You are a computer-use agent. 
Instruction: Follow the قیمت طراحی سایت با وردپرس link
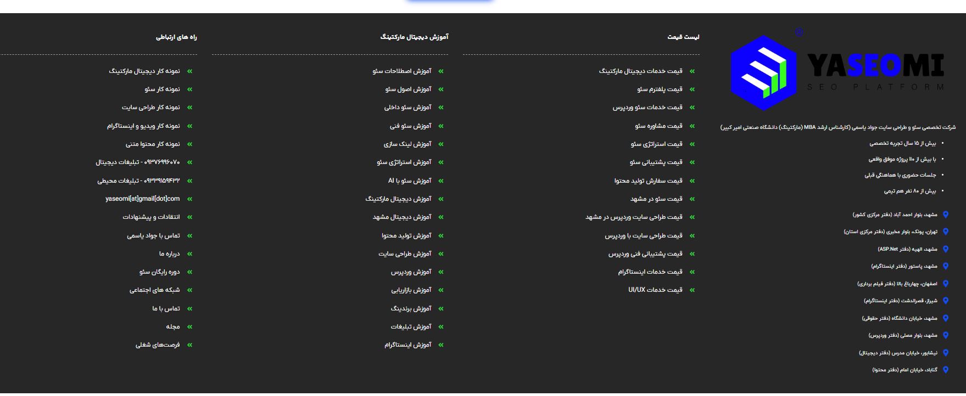coord(644,236)
